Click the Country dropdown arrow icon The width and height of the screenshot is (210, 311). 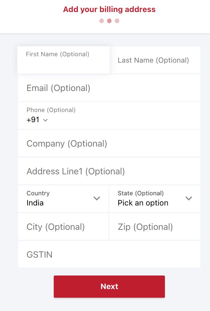(97, 199)
